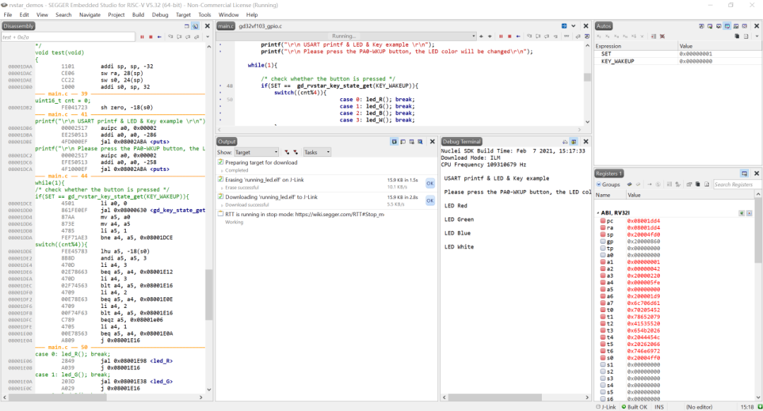Screen dimensions: 763x411
Task: Collapse the ABI, RV32I register group
Action: 598,213
